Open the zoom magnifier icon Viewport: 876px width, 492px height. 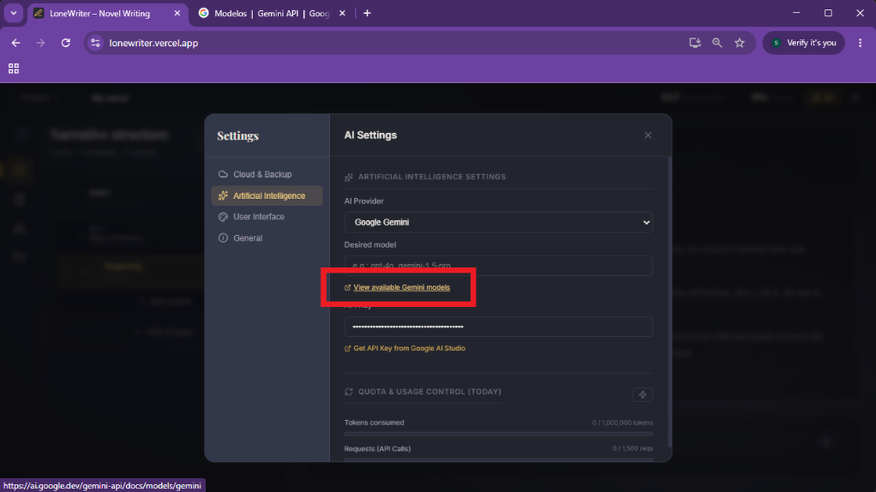[717, 43]
